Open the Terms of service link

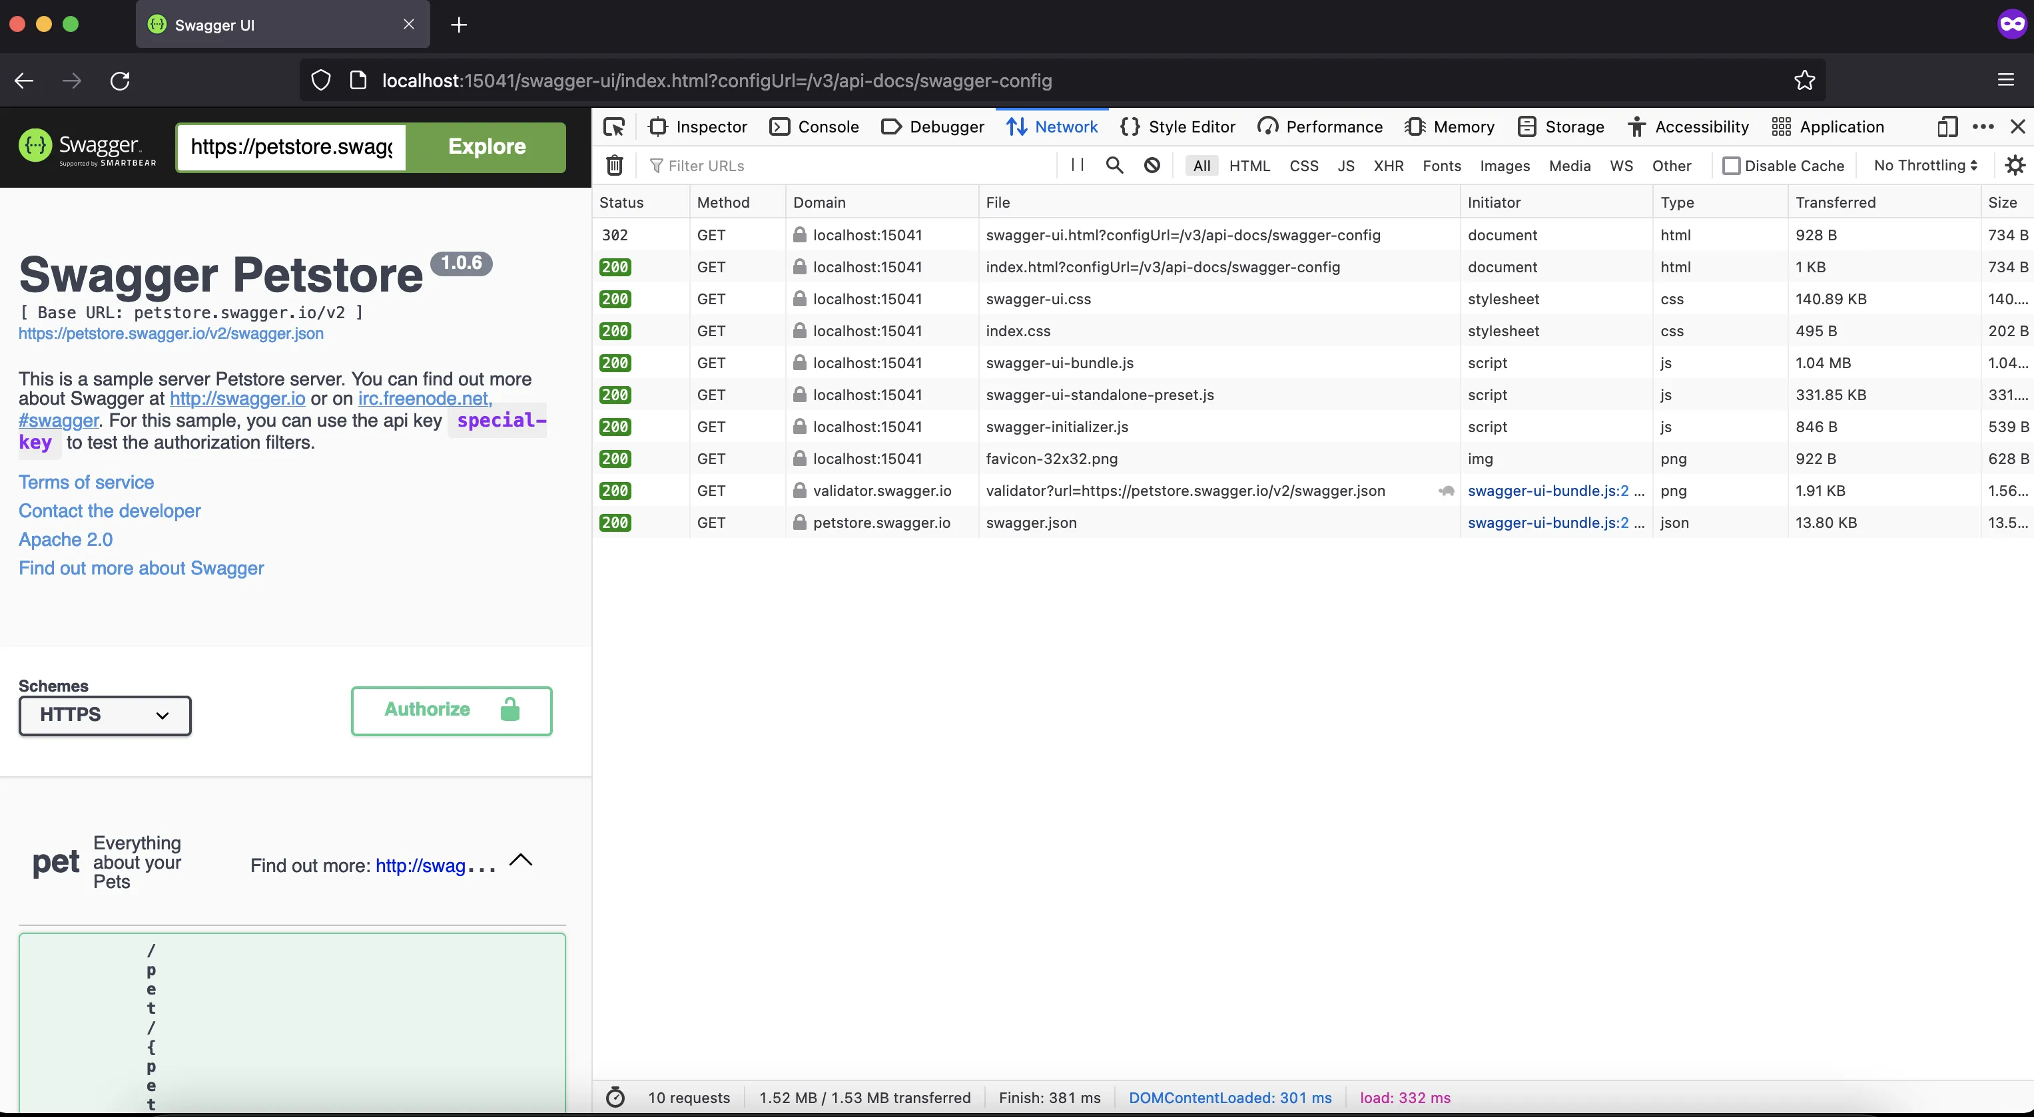[x=86, y=483]
